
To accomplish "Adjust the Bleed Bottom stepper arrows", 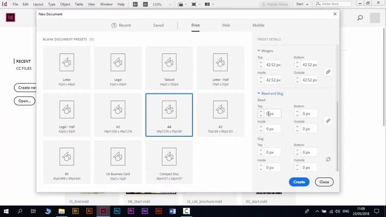I will 297,114.
